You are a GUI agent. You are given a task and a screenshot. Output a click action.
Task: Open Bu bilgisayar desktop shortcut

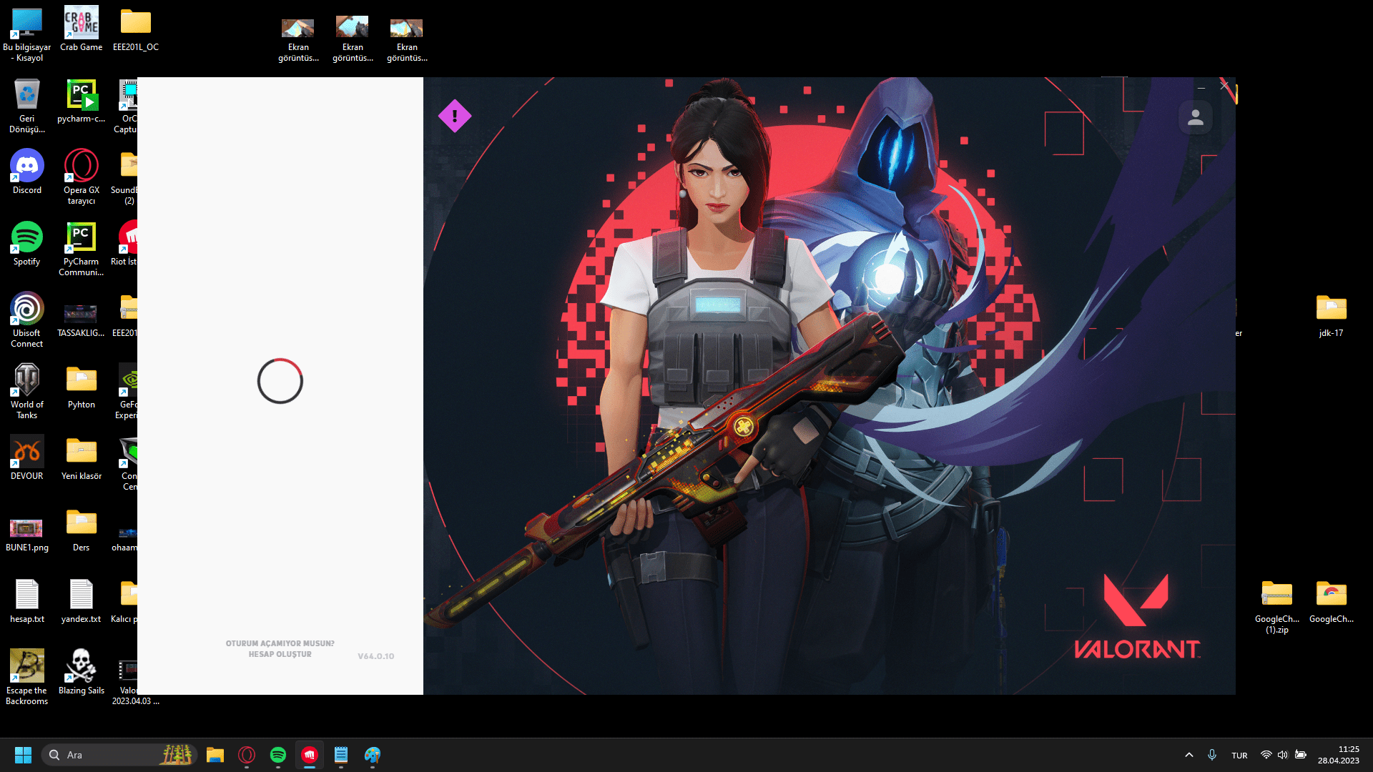[x=27, y=34]
